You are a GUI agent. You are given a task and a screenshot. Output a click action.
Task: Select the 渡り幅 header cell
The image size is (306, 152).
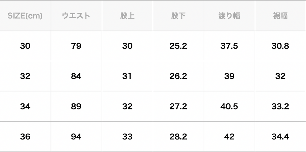coord(229,16)
